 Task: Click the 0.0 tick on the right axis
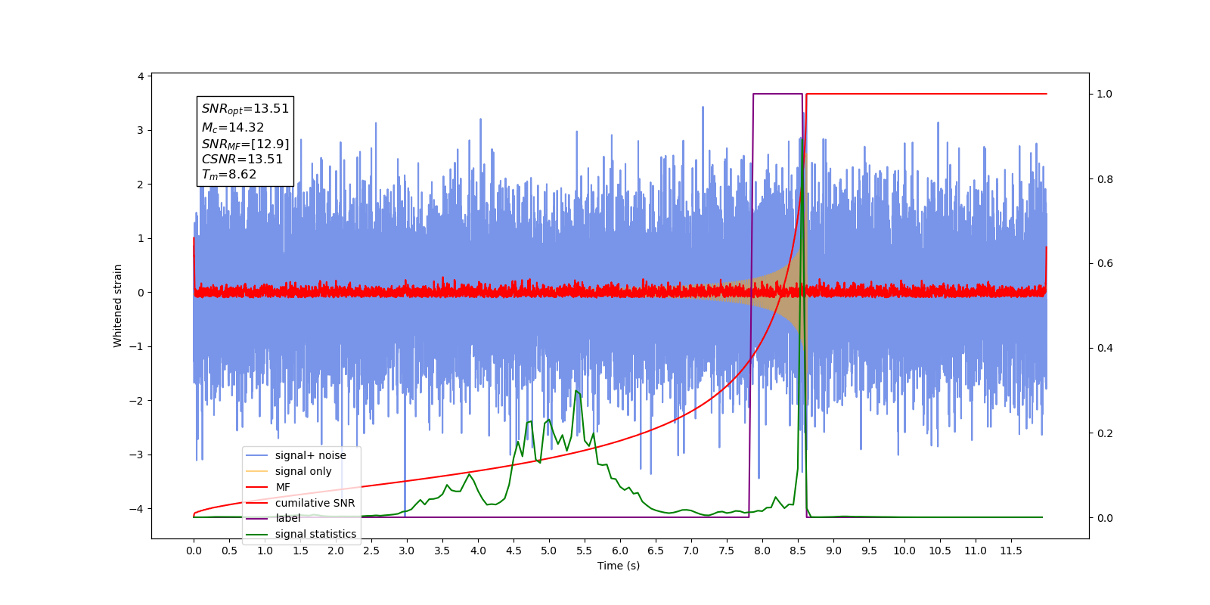tap(1105, 518)
